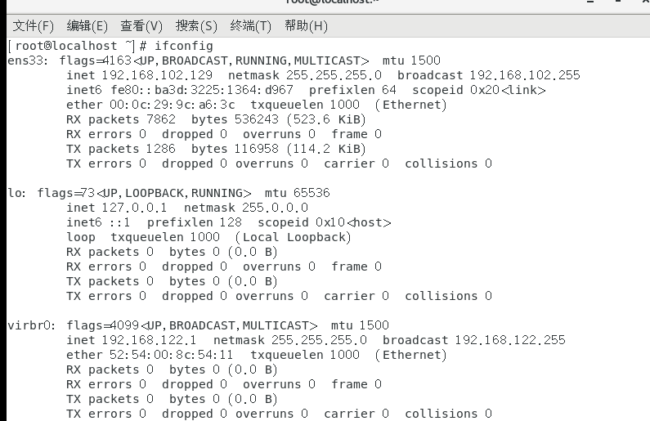Click the MAC address 00:0c:29:9c:a6:3c
The image size is (650, 421).
(172, 105)
